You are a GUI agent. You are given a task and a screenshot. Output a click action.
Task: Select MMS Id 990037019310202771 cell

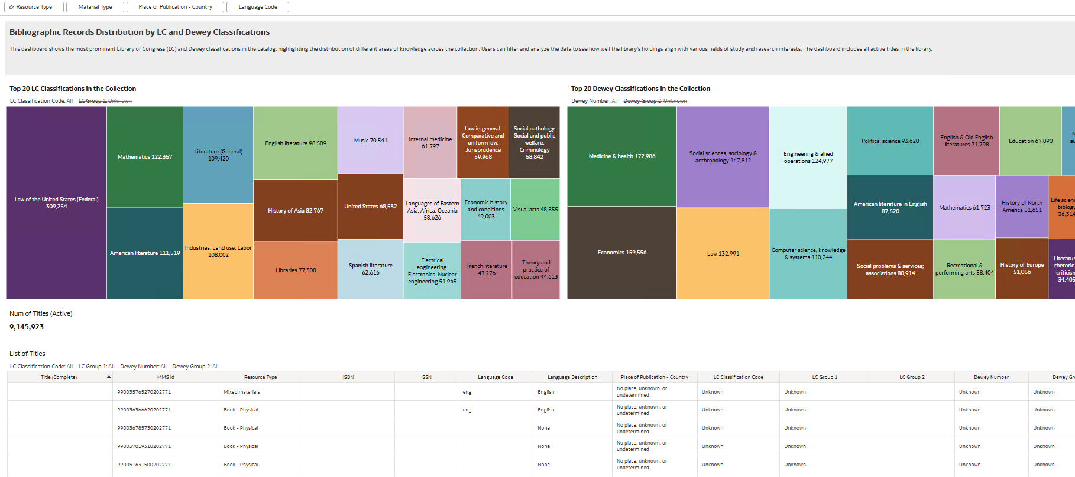(x=166, y=446)
